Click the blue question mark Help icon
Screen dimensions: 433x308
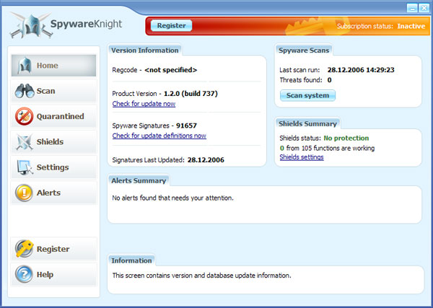24,274
